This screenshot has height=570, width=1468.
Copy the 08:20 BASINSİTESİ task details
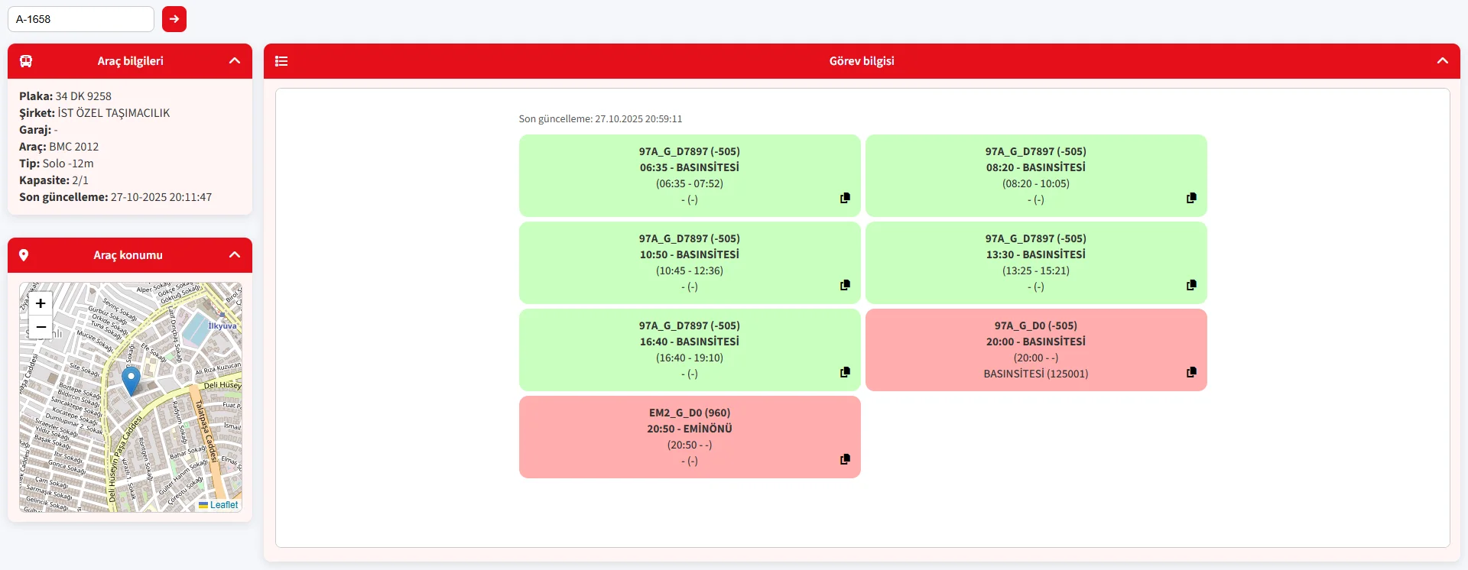1191,198
